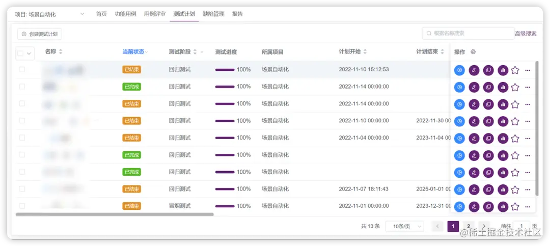This screenshot has width=550, height=246.
Task: Star the 冒烟测试 plan
Action: tap(515, 207)
